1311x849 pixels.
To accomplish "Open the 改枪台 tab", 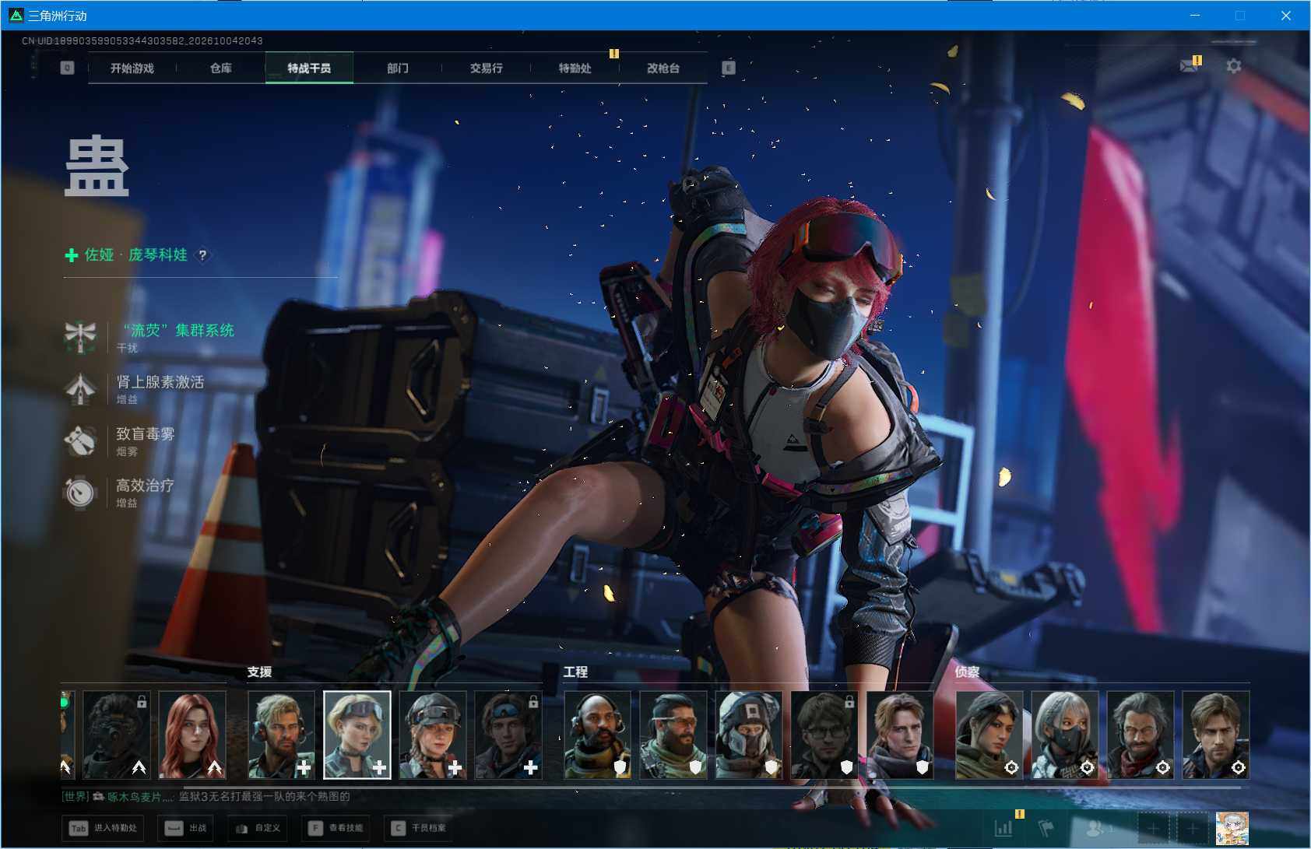I will (x=663, y=68).
